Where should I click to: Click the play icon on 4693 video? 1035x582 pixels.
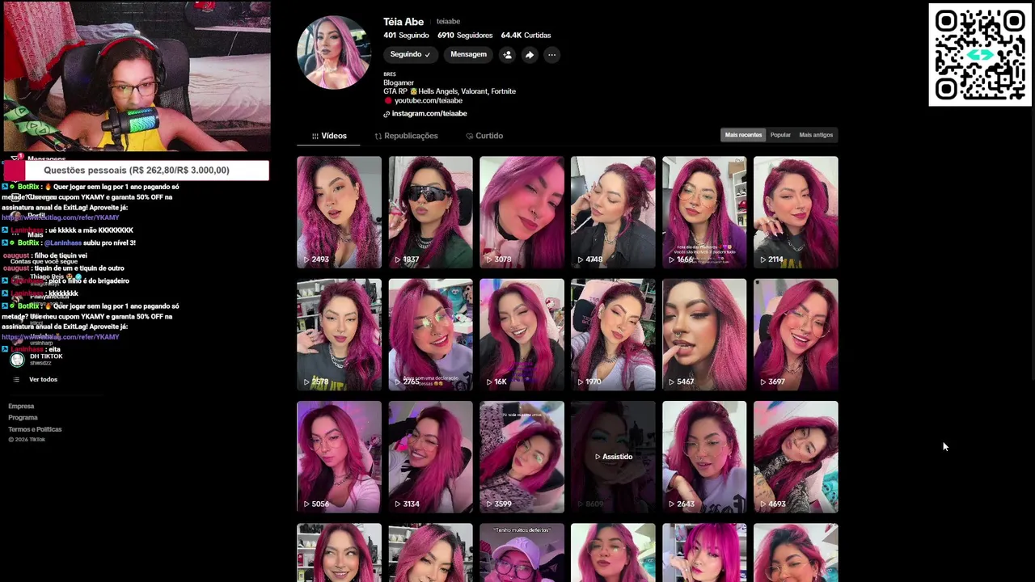click(763, 504)
